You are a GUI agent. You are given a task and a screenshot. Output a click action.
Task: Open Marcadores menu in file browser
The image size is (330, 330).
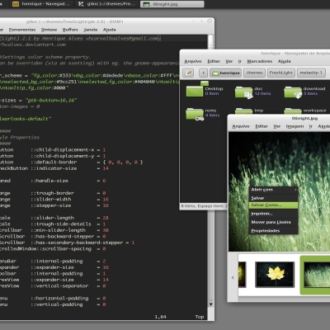tap(260, 61)
